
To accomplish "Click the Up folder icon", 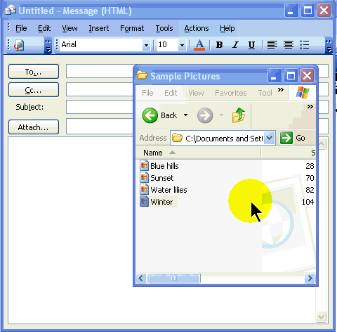I will (238, 115).
